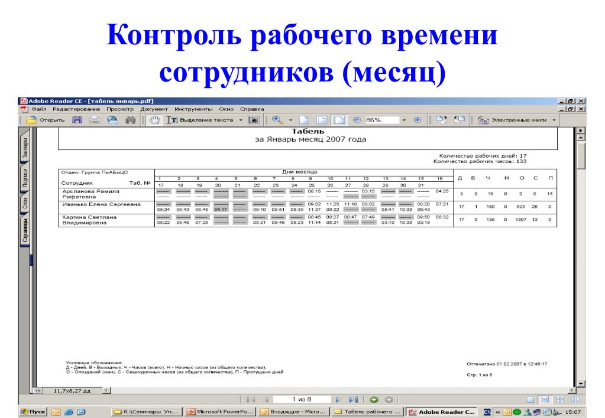Open the Файл menu
Viewport: 605px width, 418px height.
click(x=39, y=109)
